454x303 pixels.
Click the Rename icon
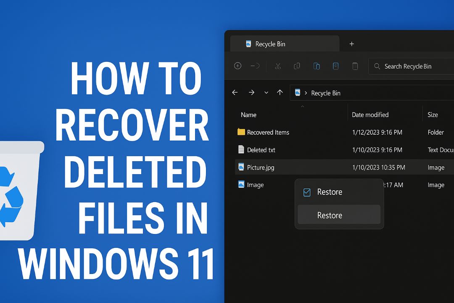336,66
